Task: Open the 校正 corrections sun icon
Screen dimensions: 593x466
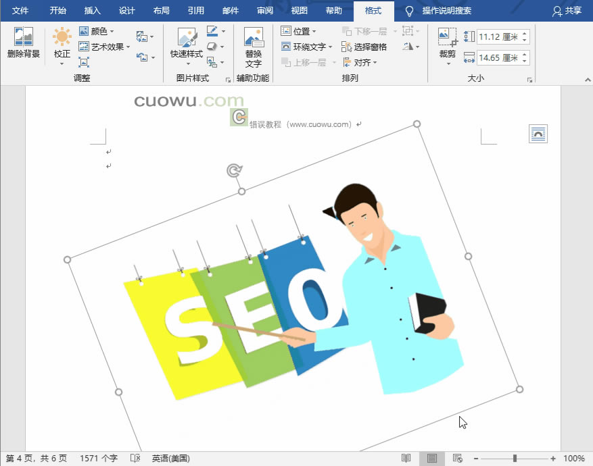Action: pos(62,36)
